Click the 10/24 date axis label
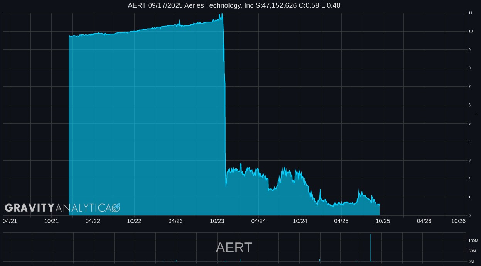 (x=300, y=221)
